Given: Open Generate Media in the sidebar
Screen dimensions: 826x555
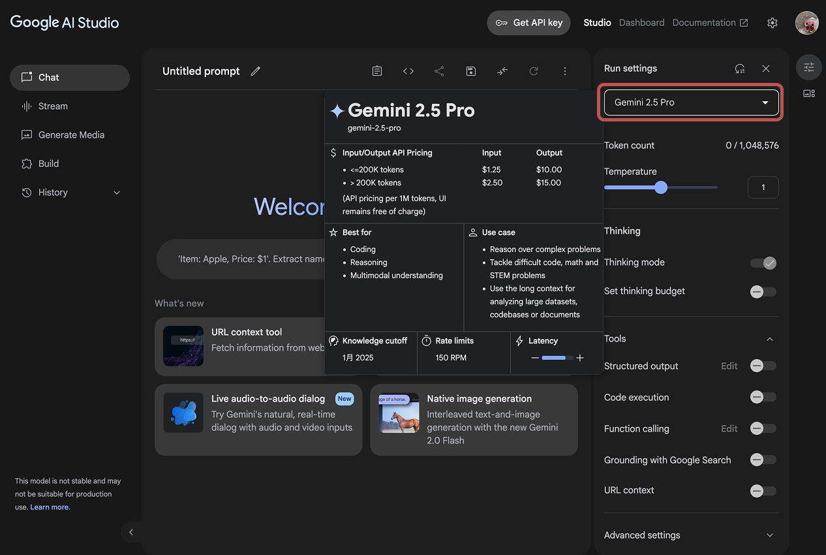Looking at the screenshot, I should 70,135.
